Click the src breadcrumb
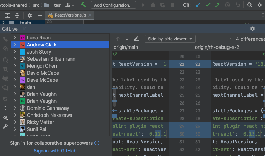 36,5
